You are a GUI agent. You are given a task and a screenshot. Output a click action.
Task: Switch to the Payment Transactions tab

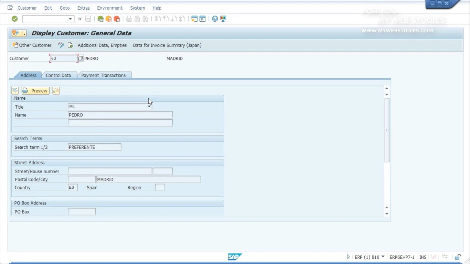tap(104, 75)
